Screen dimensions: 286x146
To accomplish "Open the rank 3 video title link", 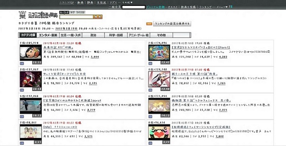I will (x=64, y=74).
